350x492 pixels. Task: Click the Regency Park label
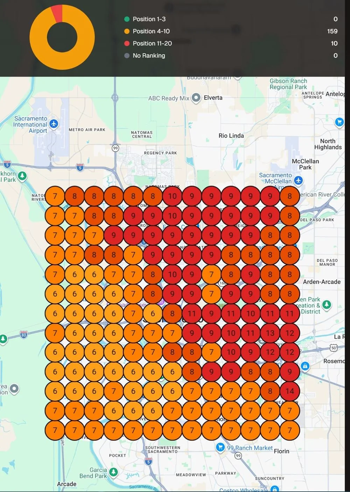click(161, 153)
